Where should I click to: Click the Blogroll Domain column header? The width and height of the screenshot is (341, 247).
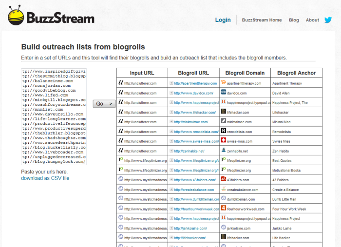click(245, 73)
